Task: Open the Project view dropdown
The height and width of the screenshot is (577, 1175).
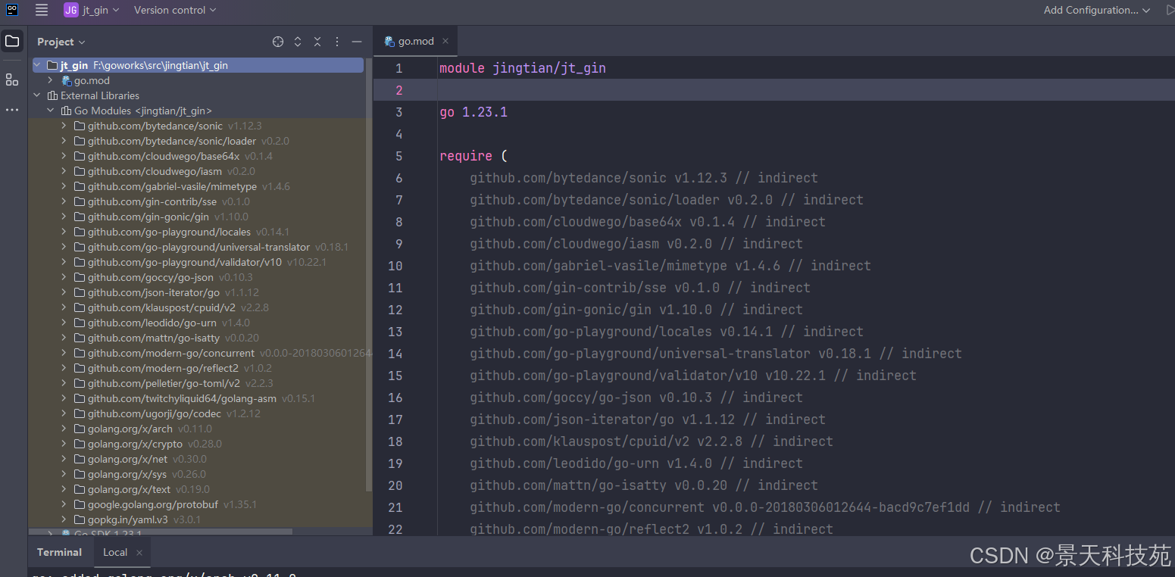Action: pyautogui.click(x=61, y=42)
